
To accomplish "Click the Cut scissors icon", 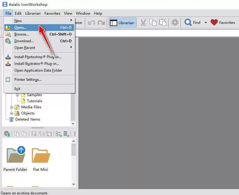I will tap(143, 23).
